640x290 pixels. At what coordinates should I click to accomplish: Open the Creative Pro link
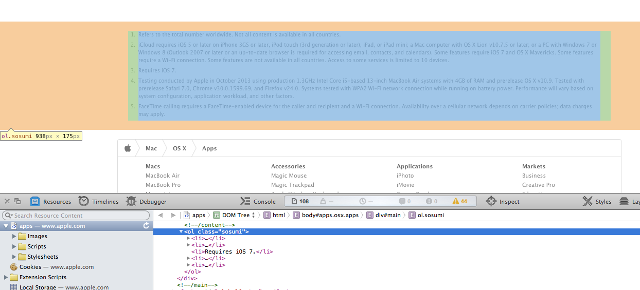click(x=539, y=185)
